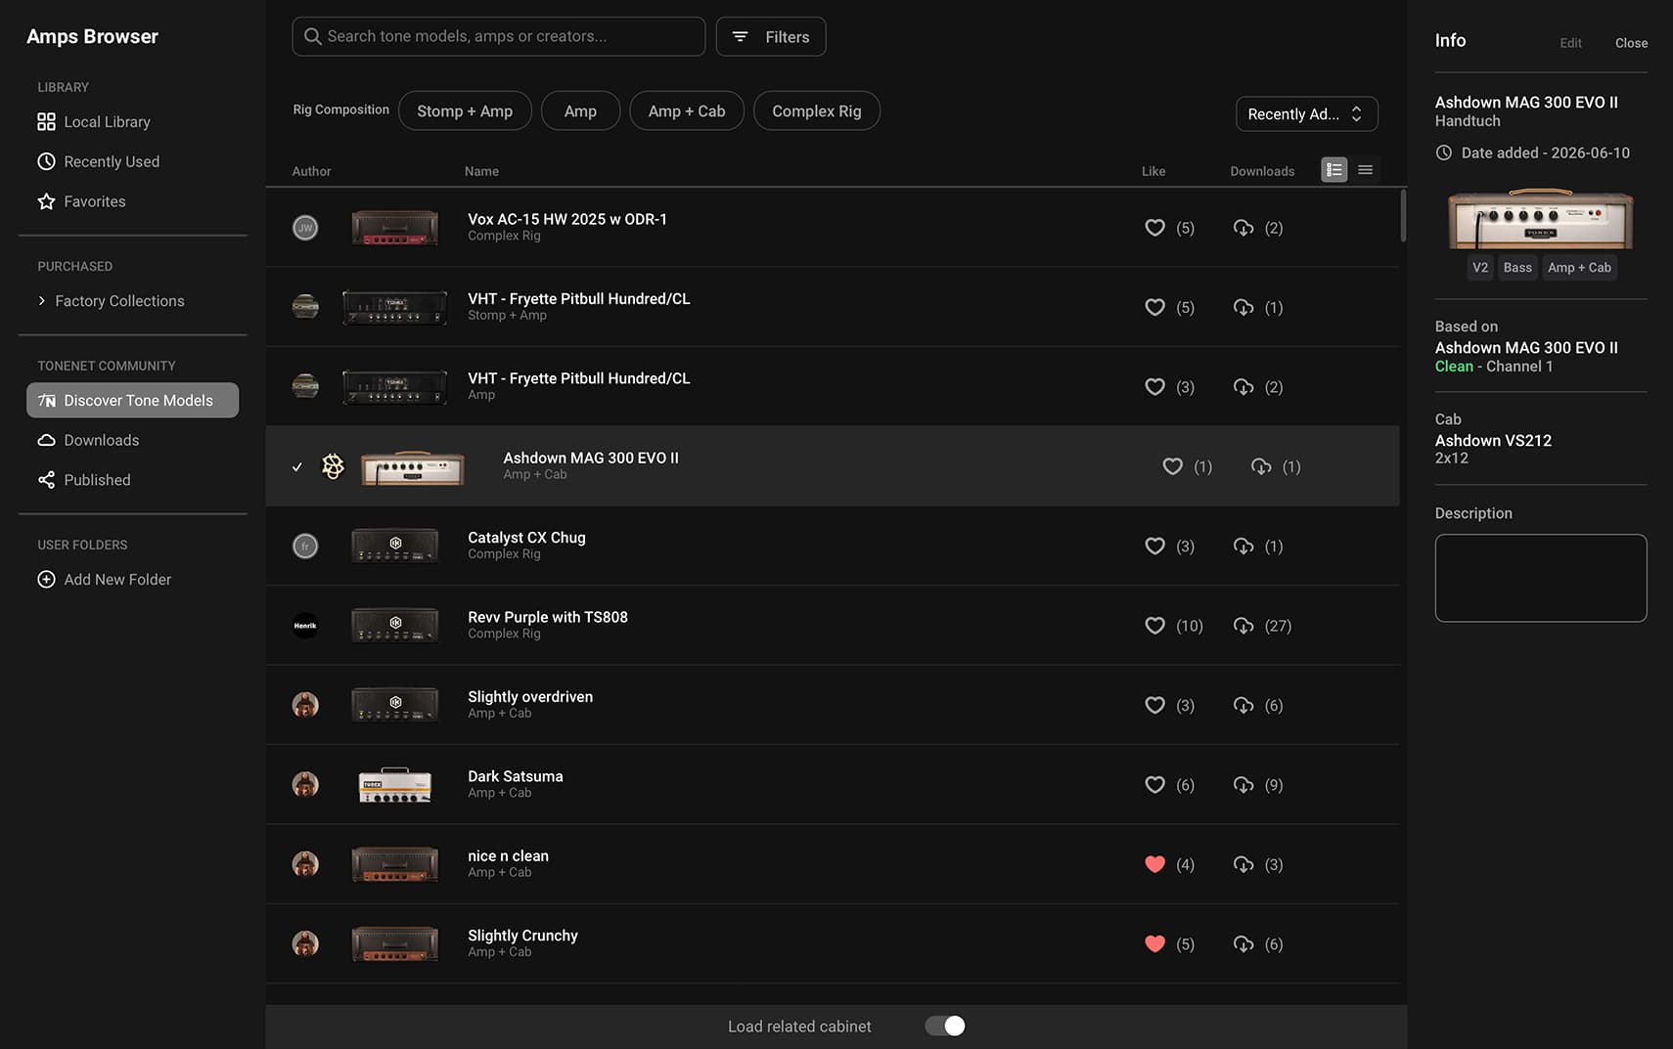Viewport: 1673px width, 1049px height.
Task: Open author avatar for Catalyst CX Chug row
Action: pos(305,546)
